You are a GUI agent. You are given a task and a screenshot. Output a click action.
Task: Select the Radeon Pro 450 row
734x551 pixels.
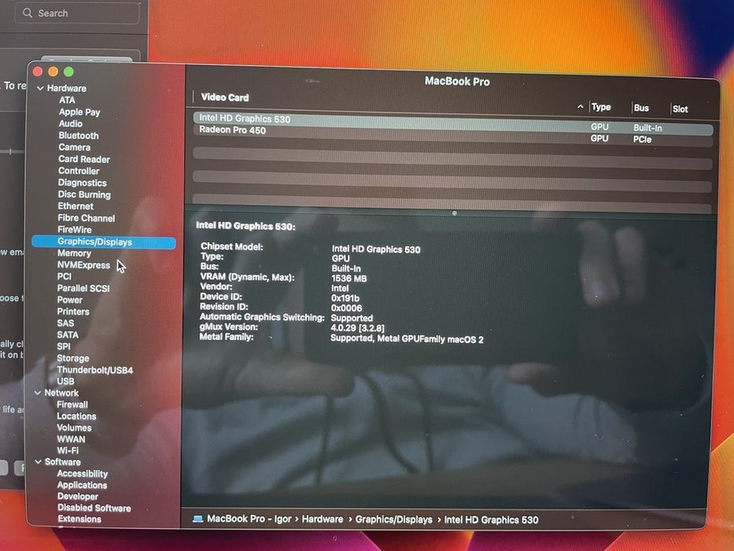(x=453, y=135)
